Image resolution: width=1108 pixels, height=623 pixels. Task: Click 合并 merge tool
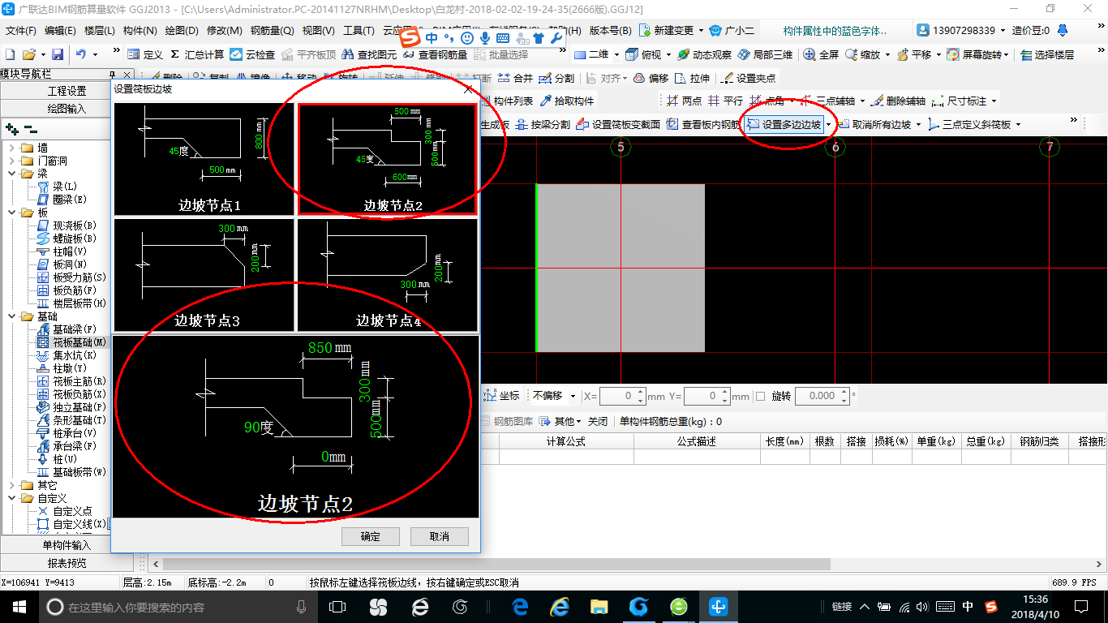515,78
